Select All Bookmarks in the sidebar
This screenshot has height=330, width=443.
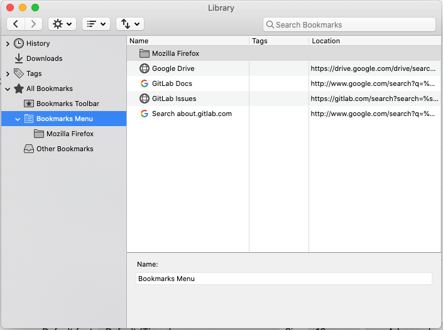click(50, 88)
